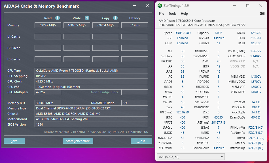Click the MEM VDD value 1.4300V
269x163 pixels.
256,77
